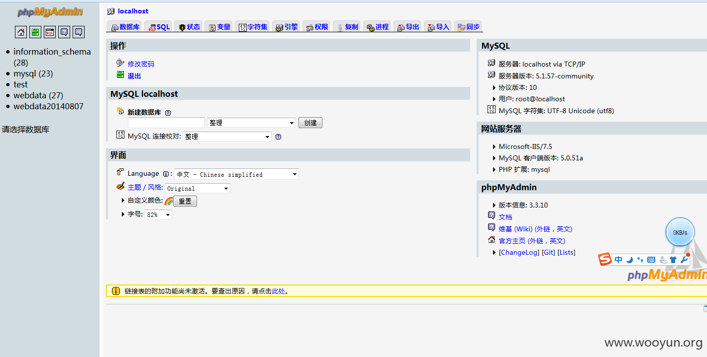Image resolution: width=707 pixels, height=357 pixels.
Task: Open the theme Original dropdown
Action: pos(198,188)
